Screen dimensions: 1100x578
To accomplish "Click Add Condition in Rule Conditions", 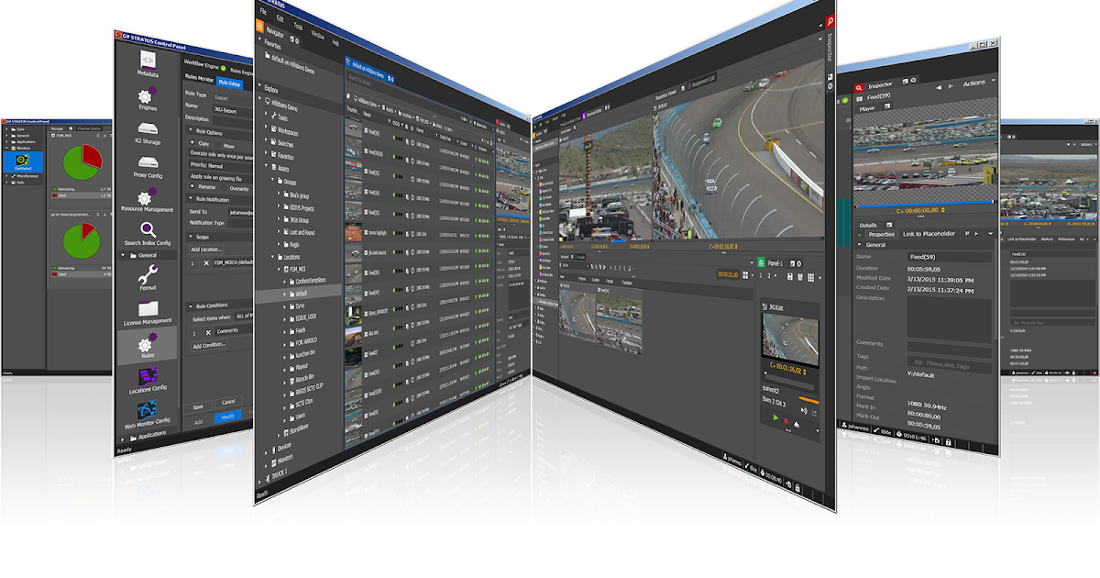I will coord(210,344).
